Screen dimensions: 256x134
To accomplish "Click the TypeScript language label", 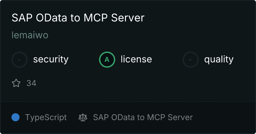I will (x=46, y=117).
